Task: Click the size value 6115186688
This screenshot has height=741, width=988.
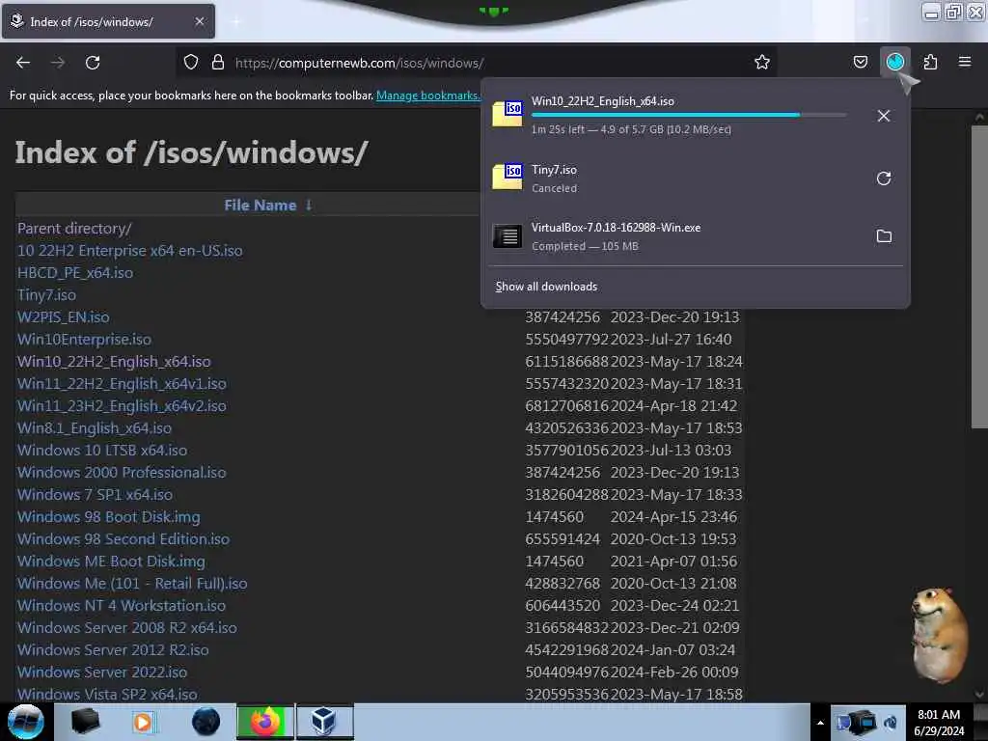Action: point(567,361)
